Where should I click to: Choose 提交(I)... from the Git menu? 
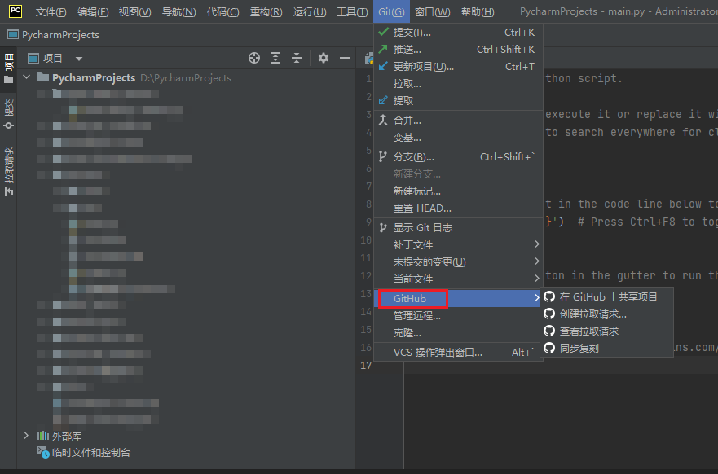[x=458, y=32]
